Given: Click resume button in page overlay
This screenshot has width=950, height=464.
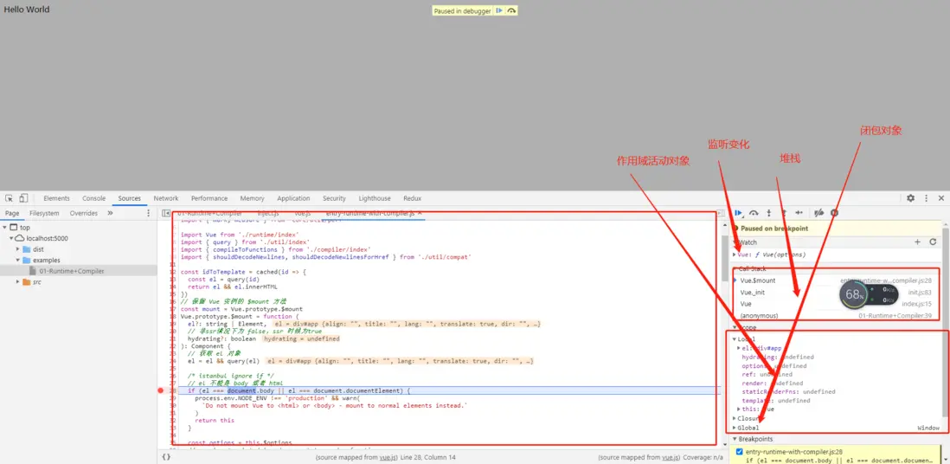Looking at the screenshot, I should tap(498, 11).
